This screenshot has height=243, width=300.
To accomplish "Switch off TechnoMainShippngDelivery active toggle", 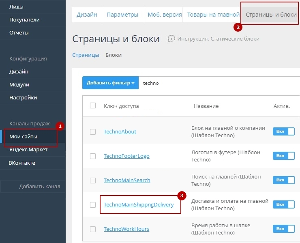I will pos(283,204).
